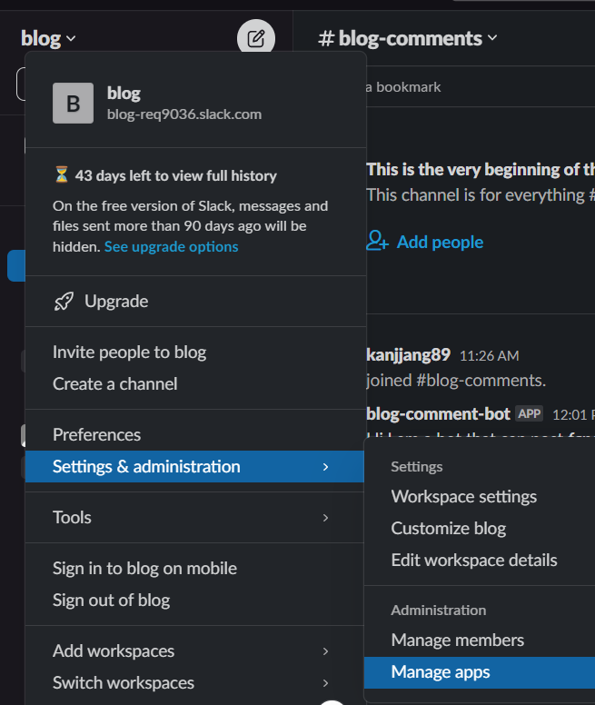This screenshot has width=595, height=705.
Task: Expand the Tools submenu arrow
Action: click(326, 518)
